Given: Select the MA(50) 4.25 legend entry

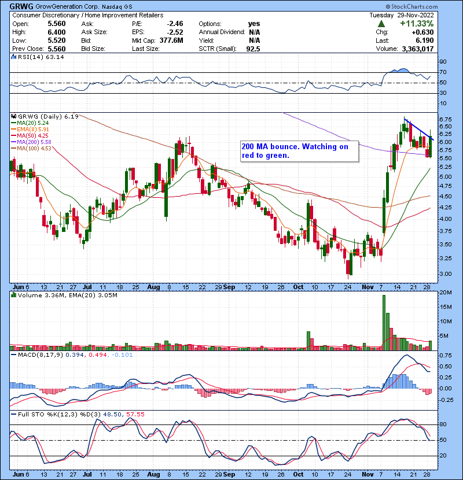Looking at the screenshot, I should coord(30,135).
